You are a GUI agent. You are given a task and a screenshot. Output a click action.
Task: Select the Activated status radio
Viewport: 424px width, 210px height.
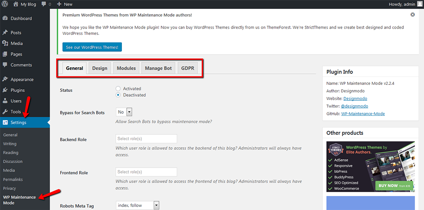click(x=118, y=88)
